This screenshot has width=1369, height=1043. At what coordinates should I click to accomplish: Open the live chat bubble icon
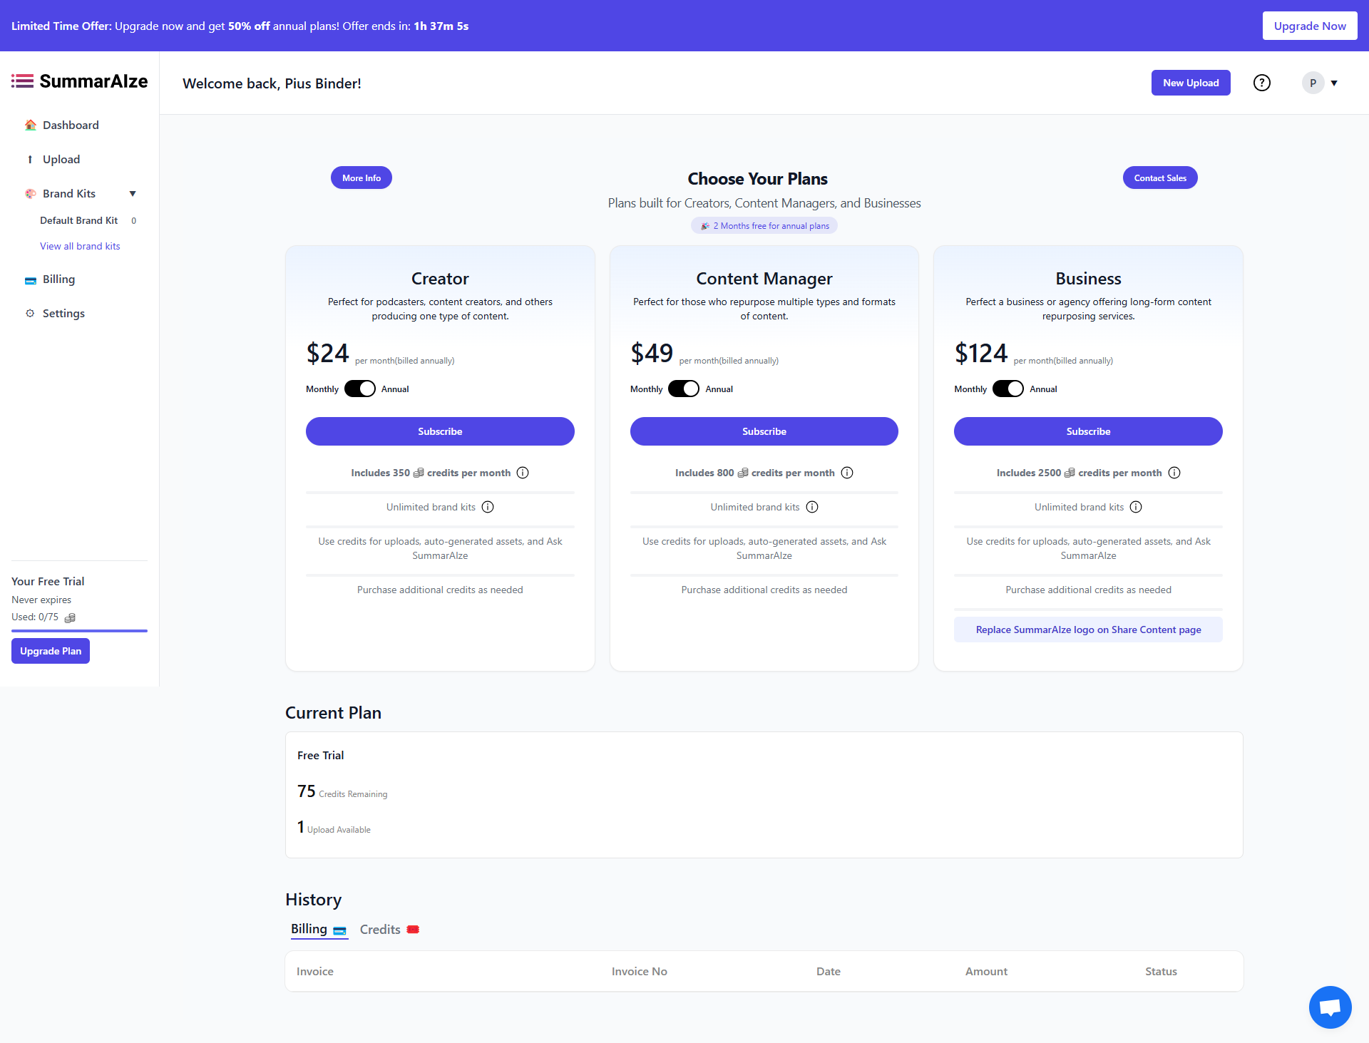click(1330, 1007)
